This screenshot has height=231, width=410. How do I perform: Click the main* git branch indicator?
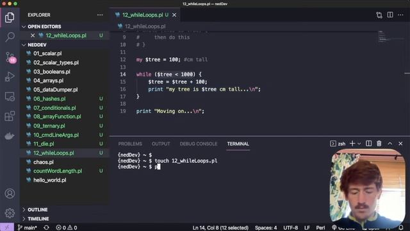point(27,228)
